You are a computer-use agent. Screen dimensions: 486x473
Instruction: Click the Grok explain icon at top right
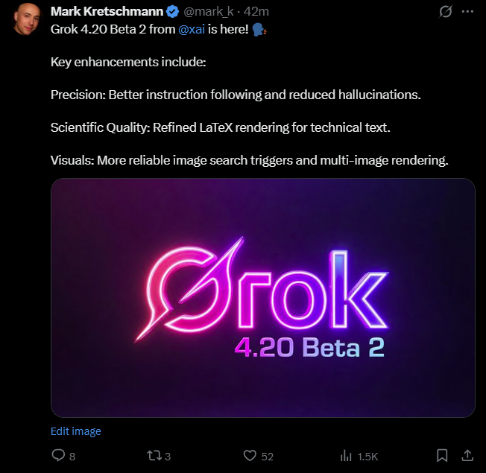tap(446, 12)
